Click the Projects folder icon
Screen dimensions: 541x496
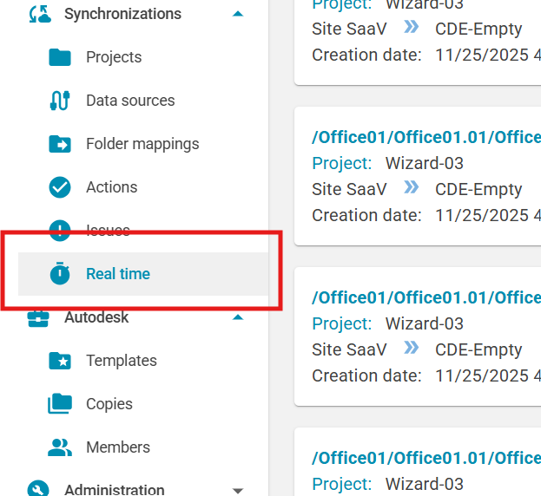60,57
